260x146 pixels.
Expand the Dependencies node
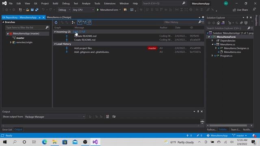[x=212, y=41]
